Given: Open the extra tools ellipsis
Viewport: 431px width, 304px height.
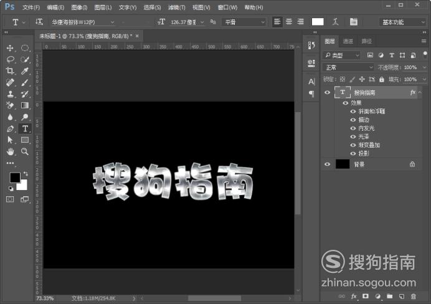Looking at the screenshot, I should (10, 163).
